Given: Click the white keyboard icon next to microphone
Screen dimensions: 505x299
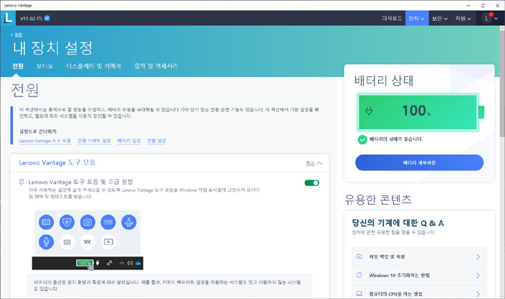Looking at the screenshot, I should click(x=67, y=242).
